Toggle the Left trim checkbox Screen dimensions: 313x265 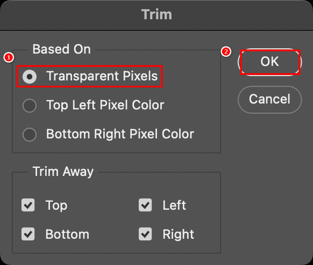coord(145,206)
